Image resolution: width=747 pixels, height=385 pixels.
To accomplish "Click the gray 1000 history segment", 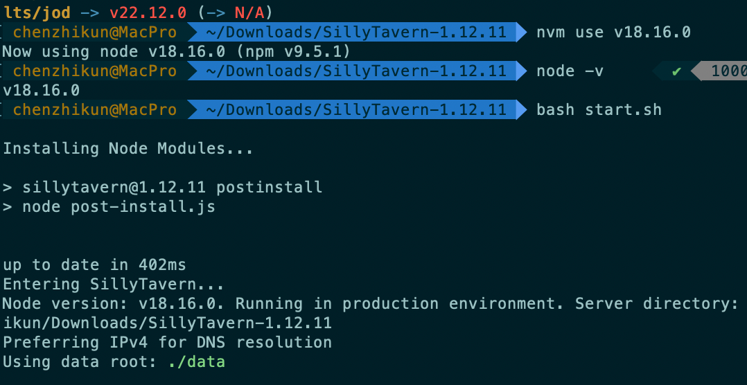I will [719, 71].
